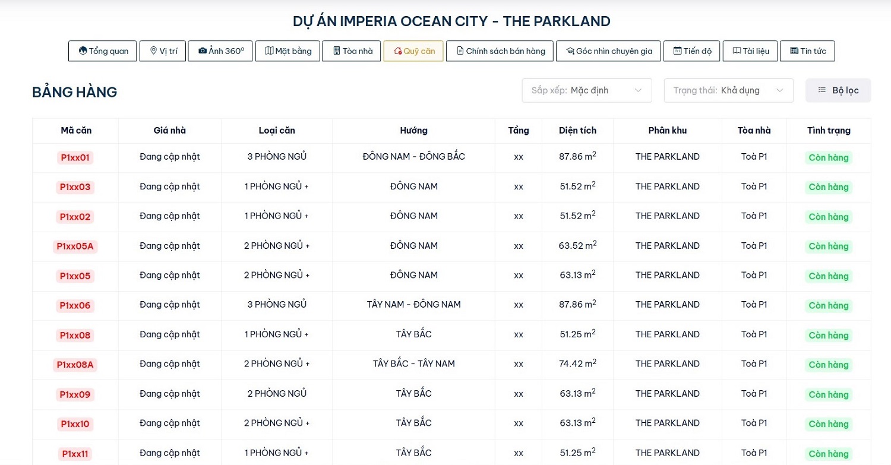
Task: Open the Tổng quan overview tab
Action: point(103,51)
